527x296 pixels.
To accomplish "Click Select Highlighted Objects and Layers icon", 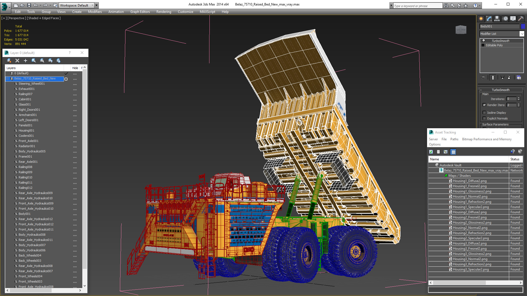I will pos(34,61).
